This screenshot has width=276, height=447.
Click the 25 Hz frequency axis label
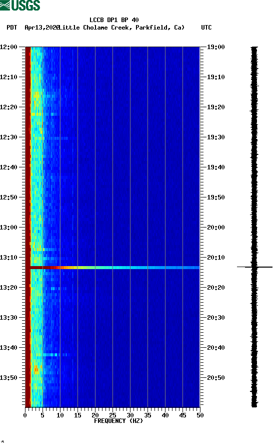pyautogui.click(x=112, y=415)
